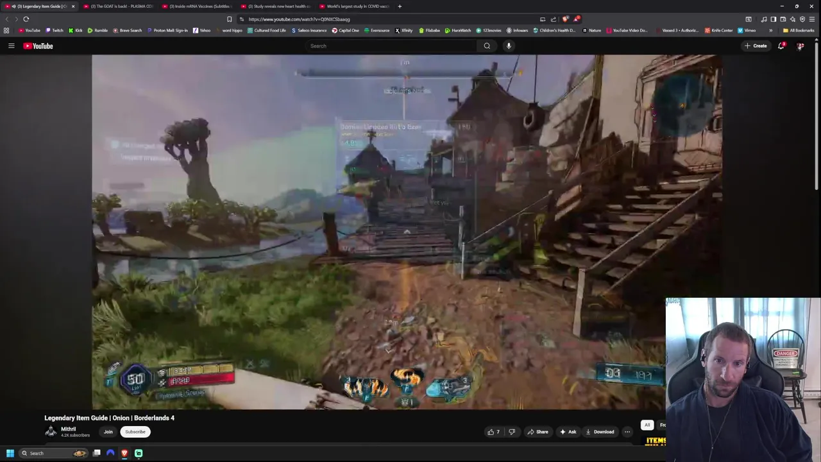Open Brave browser in the taskbar
The height and width of the screenshot is (462, 821).
click(124, 453)
